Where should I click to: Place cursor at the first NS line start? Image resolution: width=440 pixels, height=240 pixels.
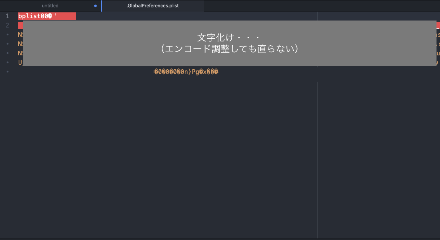click(19, 34)
